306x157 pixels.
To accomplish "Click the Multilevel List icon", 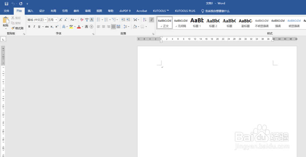I will pos(114,19).
